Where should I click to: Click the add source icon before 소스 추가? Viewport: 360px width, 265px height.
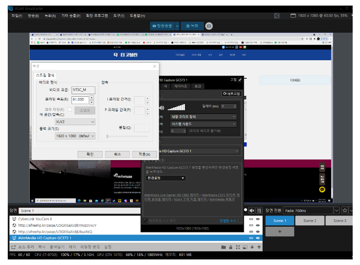13,247
